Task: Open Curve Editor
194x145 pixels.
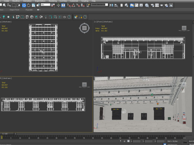Action: [x=137, y=5]
